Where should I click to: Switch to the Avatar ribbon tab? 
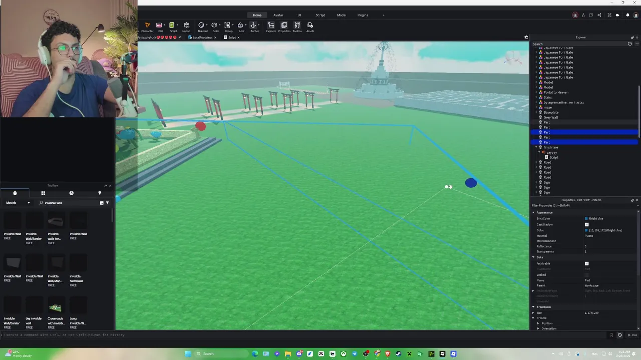(278, 15)
